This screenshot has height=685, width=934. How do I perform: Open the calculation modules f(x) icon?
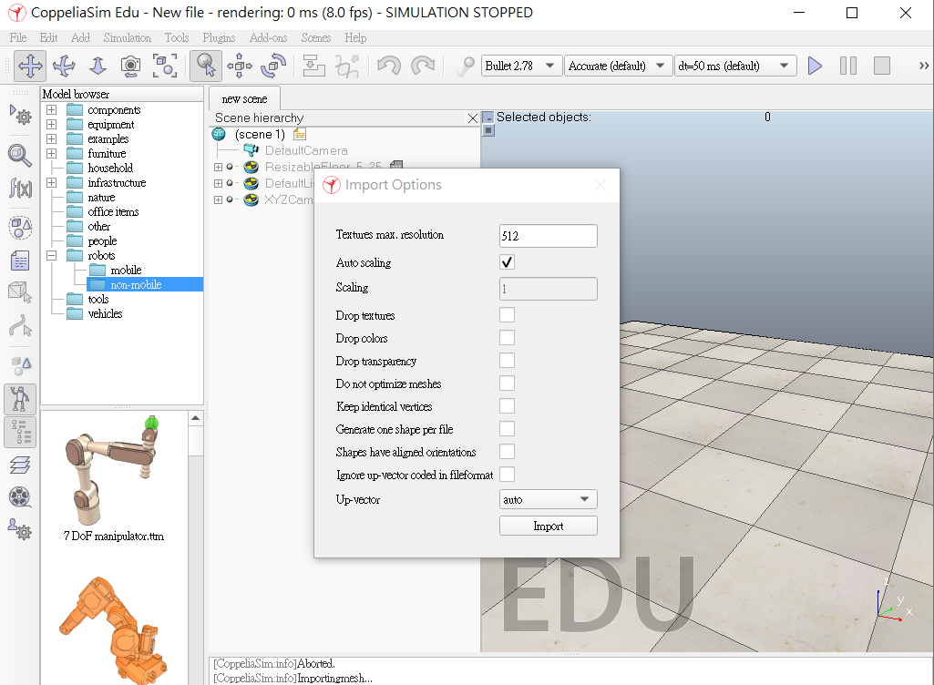[20, 189]
